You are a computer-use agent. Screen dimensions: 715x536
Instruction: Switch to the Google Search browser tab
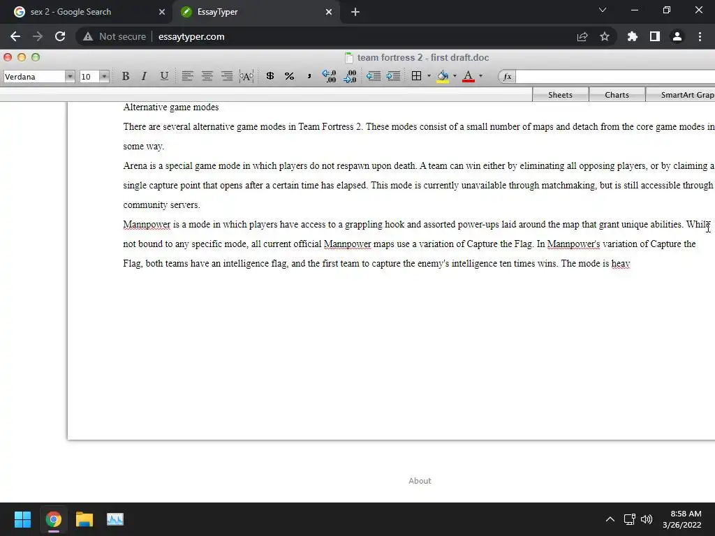[x=86, y=12]
